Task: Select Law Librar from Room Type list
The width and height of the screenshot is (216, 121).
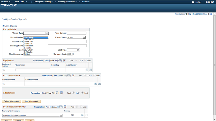Action: (36, 50)
